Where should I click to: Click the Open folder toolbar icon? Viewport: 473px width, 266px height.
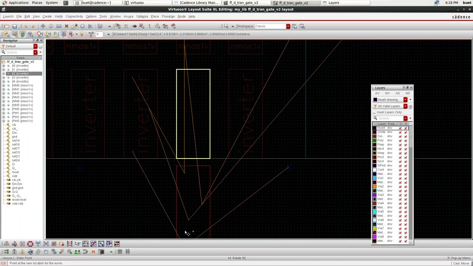6,26
